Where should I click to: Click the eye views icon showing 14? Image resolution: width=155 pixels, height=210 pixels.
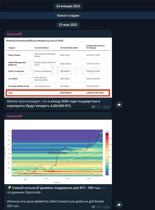click(93, 207)
